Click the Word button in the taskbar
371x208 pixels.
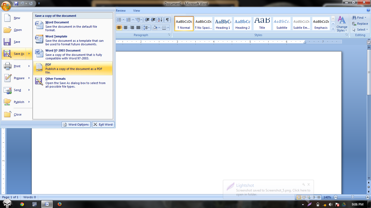47,204
